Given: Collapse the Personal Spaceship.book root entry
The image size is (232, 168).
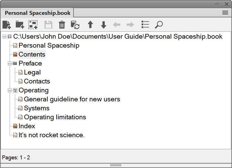Looking at the screenshot, I should [4, 36].
